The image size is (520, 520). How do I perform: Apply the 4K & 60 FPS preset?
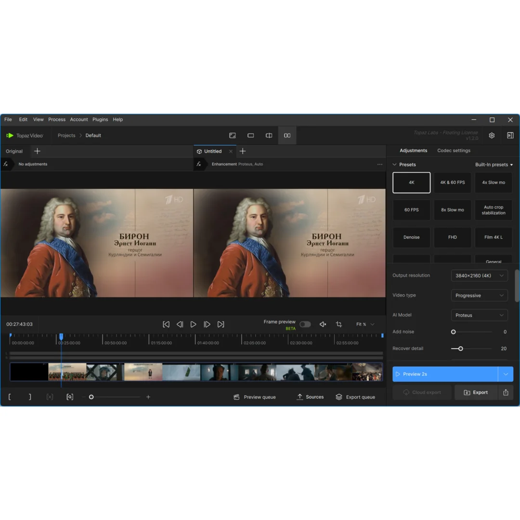(452, 183)
